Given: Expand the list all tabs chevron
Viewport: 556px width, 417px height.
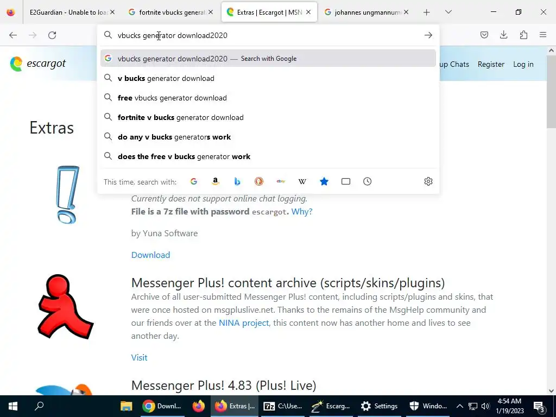Looking at the screenshot, I should click(x=448, y=12).
